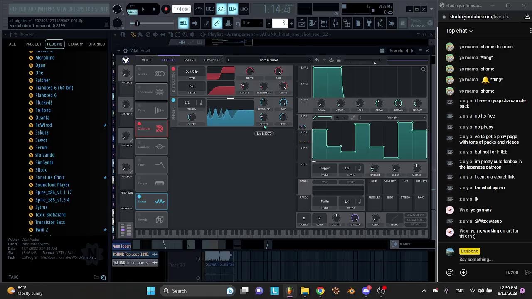
Task: Click the red record button
Action: [x=165, y=9]
